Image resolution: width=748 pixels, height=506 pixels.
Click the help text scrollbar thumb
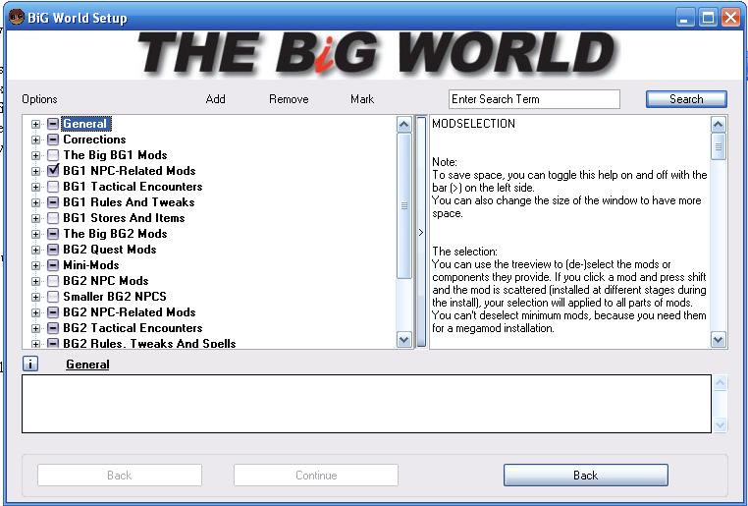click(718, 146)
